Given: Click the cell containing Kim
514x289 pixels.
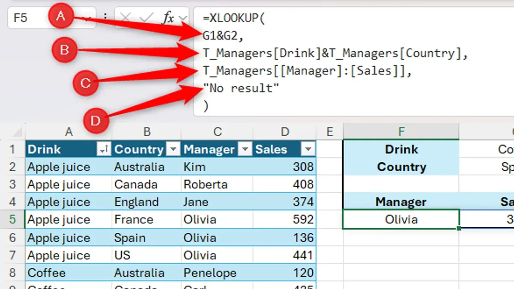Looking at the screenshot, I should (217, 167).
